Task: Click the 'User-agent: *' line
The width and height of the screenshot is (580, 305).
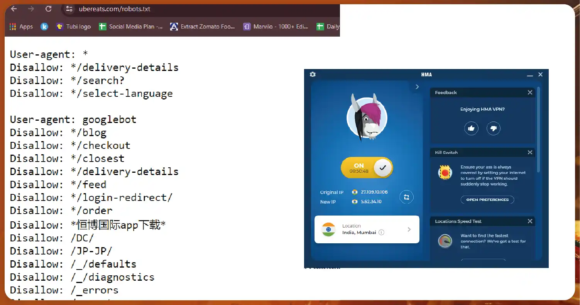Action: (x=49, y=55)
